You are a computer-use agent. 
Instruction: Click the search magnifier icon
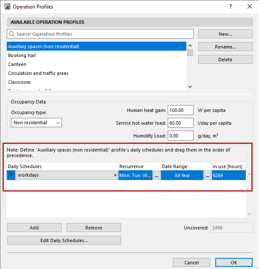12,34
